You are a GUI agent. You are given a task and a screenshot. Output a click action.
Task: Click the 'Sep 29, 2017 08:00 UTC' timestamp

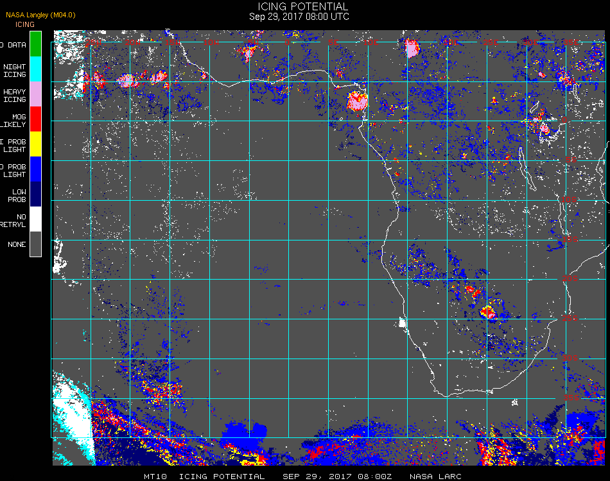pyautogui.click(x=299, y=17)
